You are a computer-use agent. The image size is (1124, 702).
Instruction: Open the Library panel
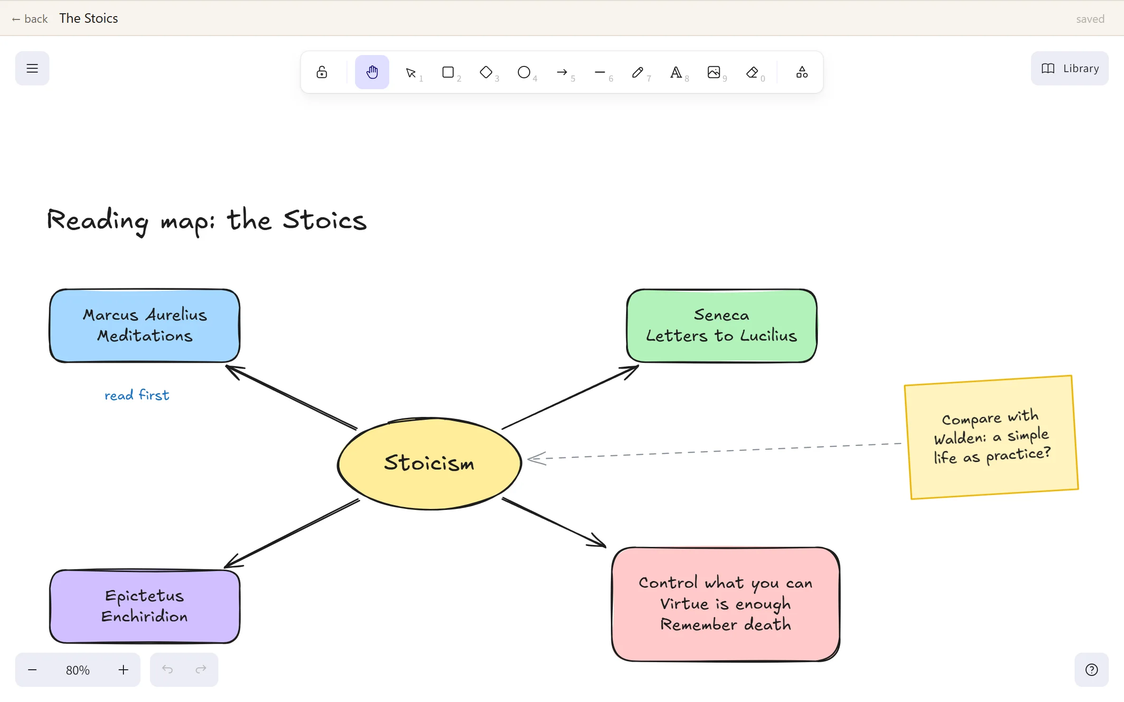1070,68
